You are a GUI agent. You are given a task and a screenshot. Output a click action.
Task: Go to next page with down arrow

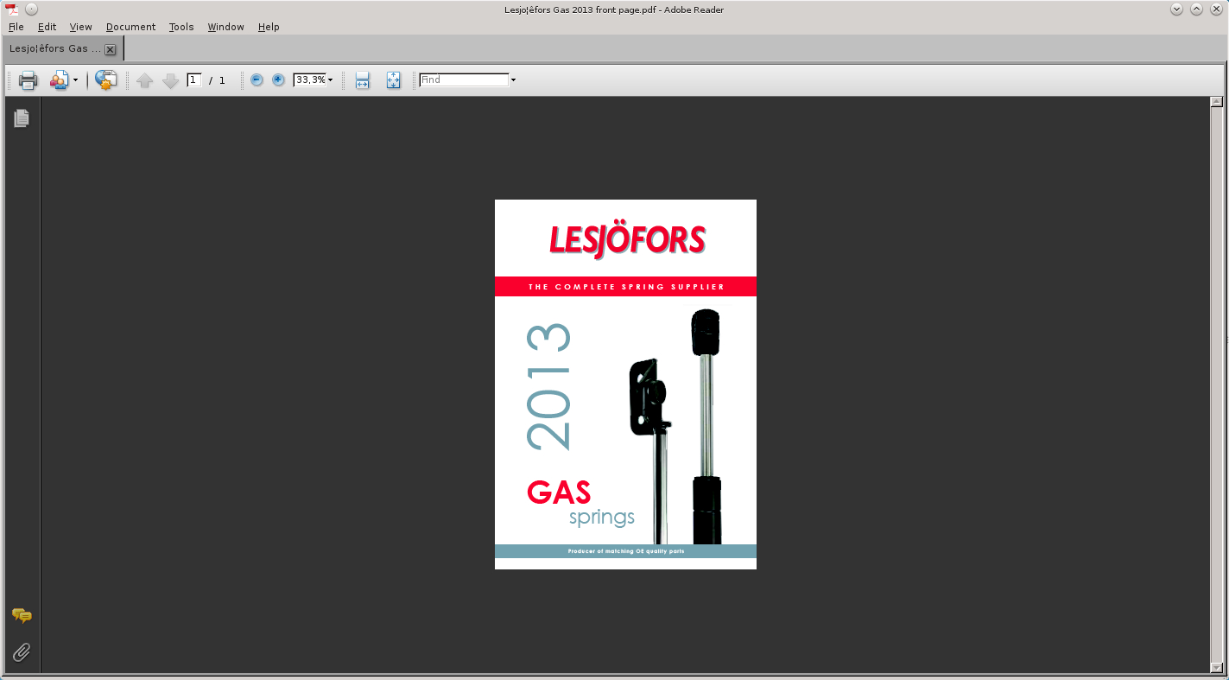[x=171, y=80]
